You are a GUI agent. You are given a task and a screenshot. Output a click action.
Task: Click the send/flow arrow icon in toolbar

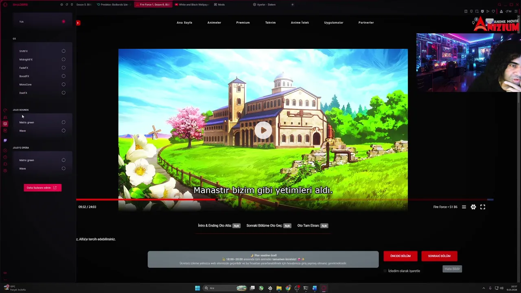click(488, 11)
